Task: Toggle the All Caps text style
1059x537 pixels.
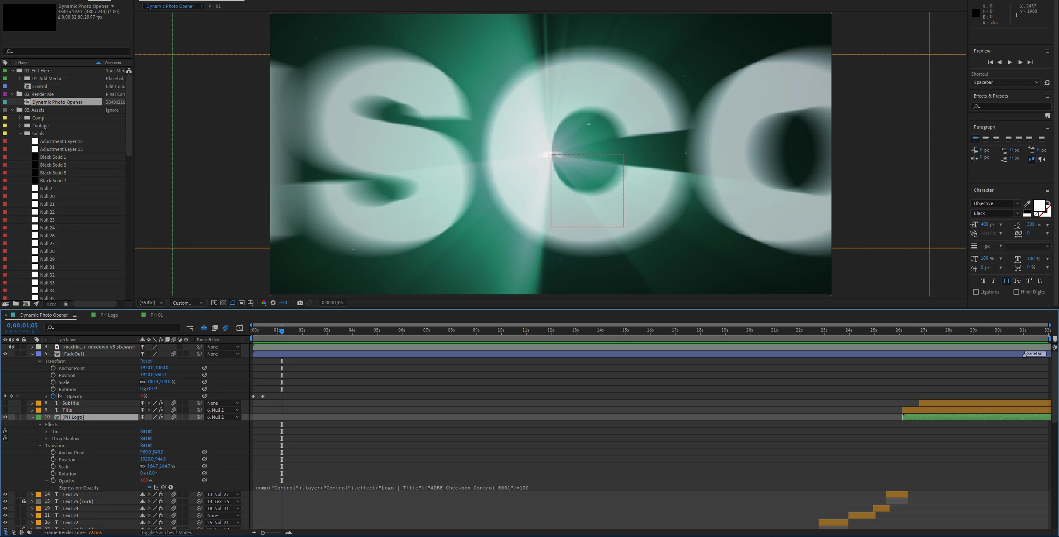Action: [x=1006, y=281]
